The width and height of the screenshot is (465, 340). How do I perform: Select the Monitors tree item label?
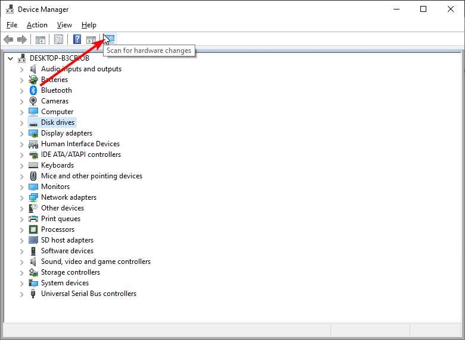click(x=55, y=187)
